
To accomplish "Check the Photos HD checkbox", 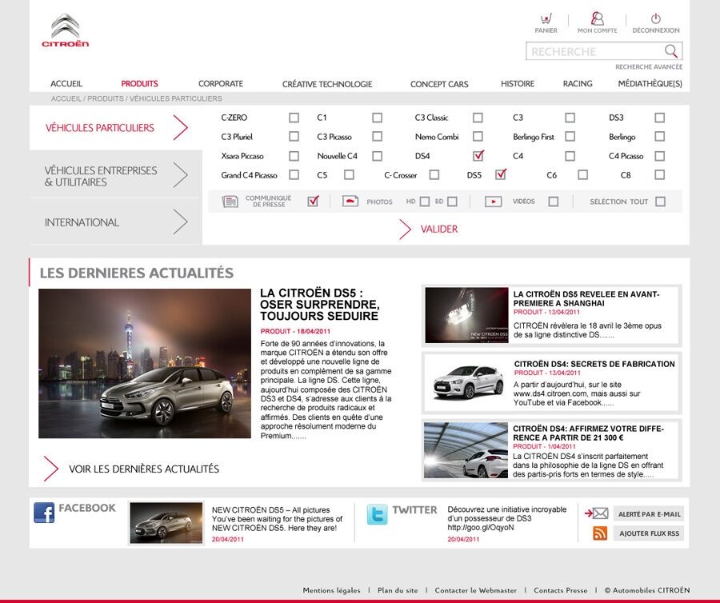I will click(425, 202).
